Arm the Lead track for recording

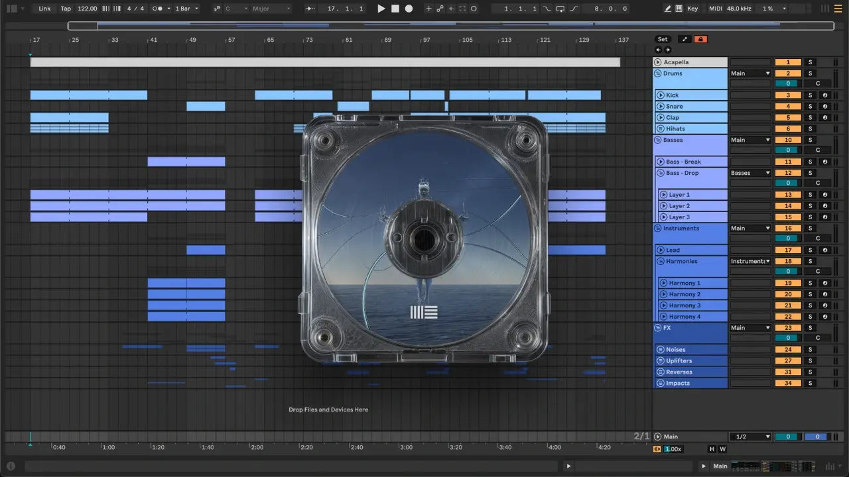824,250
